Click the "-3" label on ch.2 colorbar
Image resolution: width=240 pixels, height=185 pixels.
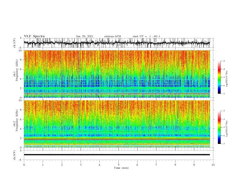(x=223, y=111)
